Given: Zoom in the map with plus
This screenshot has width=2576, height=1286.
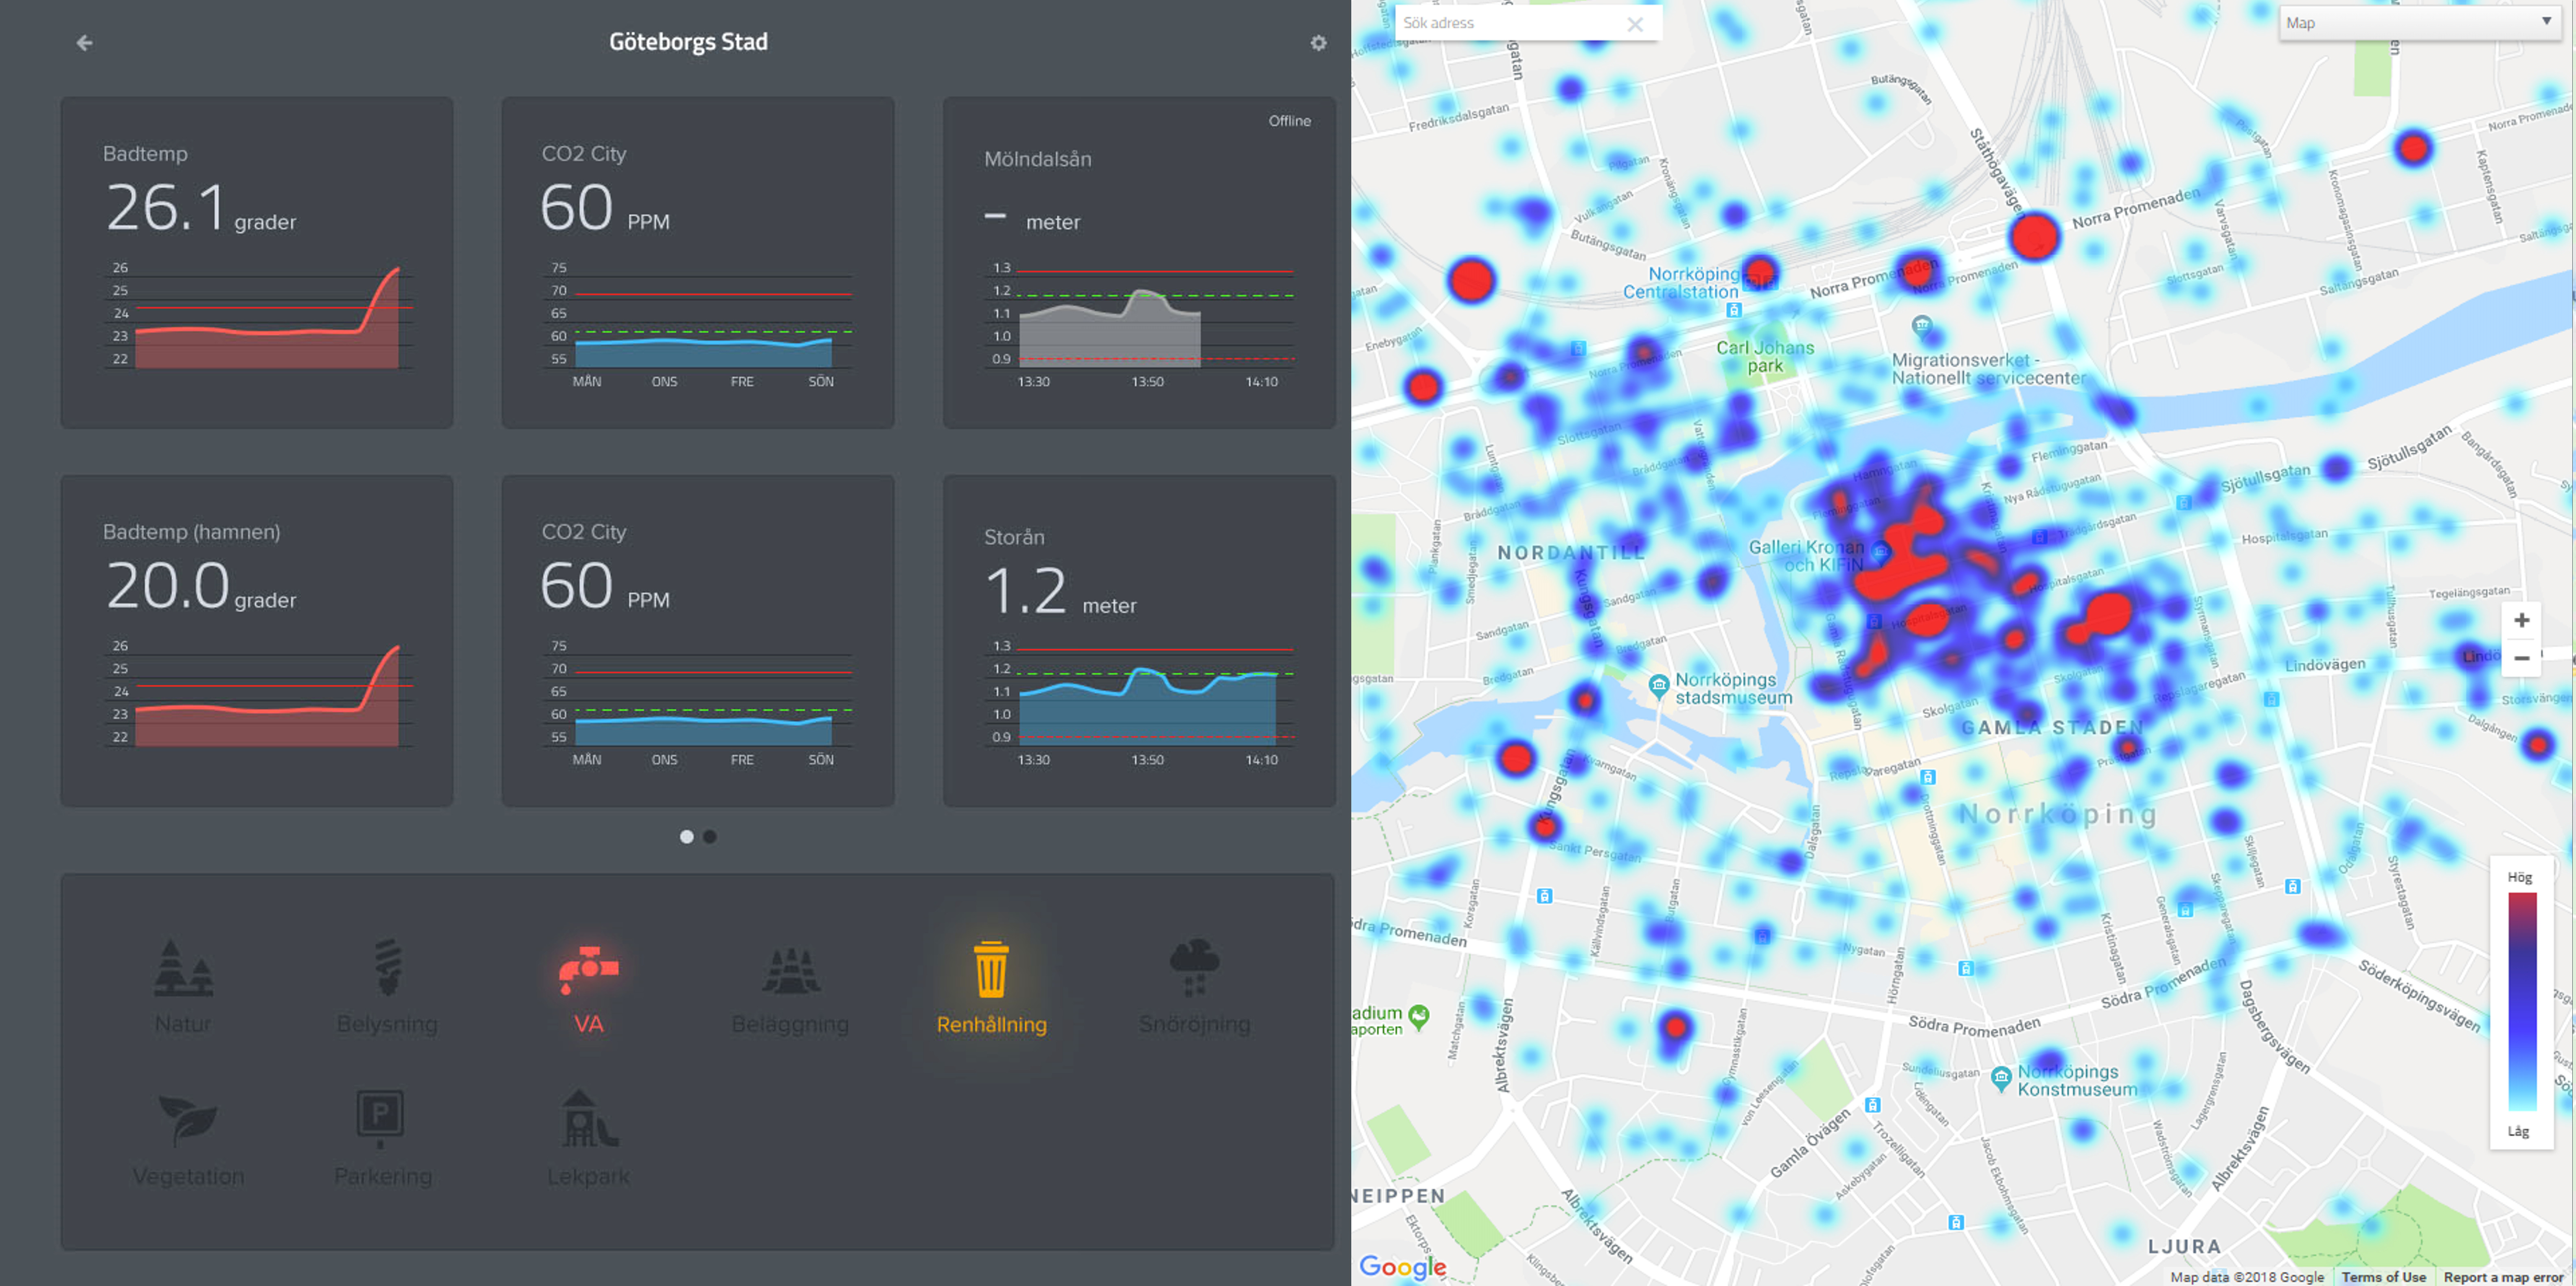Looking at the screenshot, I should pos(2521,620).
